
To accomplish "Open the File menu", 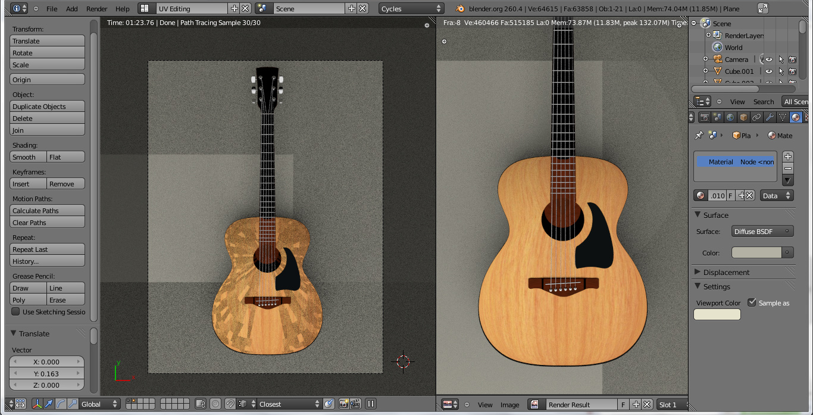I will (52, 9).
